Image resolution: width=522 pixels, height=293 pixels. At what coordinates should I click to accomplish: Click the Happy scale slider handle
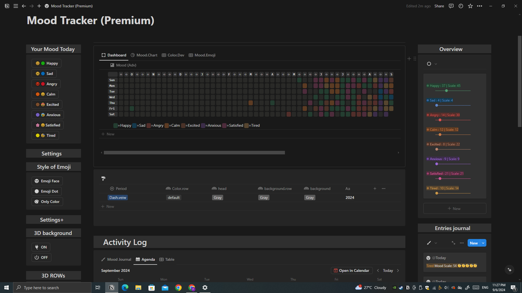pyautogui.click(x=446, y=91)
